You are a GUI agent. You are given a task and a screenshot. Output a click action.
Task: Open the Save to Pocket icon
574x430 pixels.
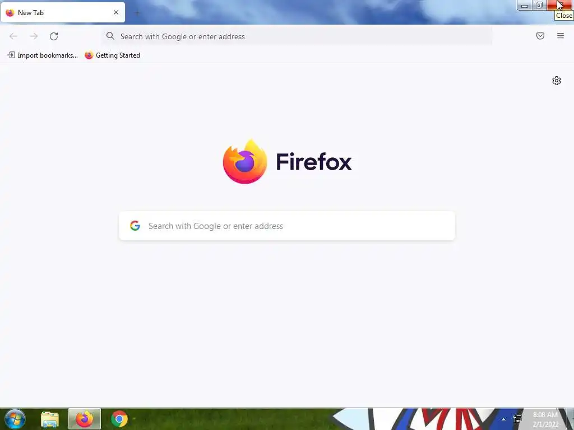tap(540, 36)
